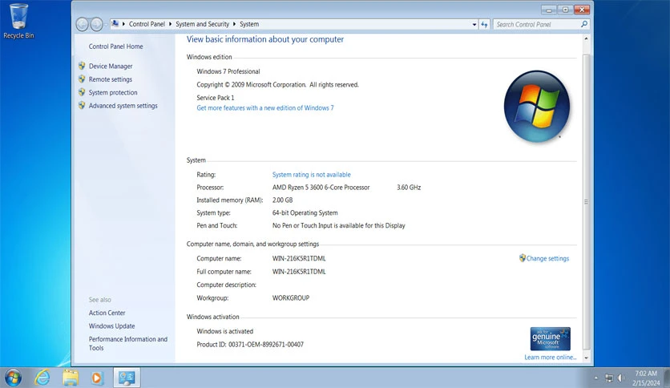Screen dimensions: 670x388
Task: Open Device Manager link
Action: tap(111, 67)
